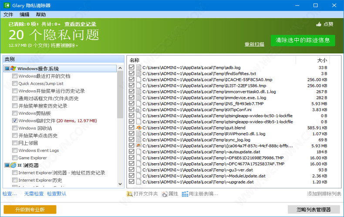Screen dimensions: 344x217
Task: Click the file icon beside ~ModuleUpdate.dat
Action: [x=138, y=176]
